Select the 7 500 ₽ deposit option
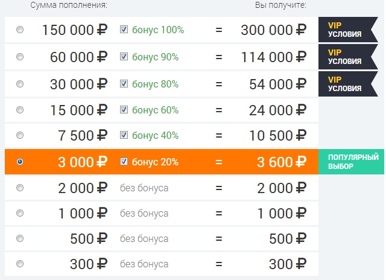 (x=20, y=135)
